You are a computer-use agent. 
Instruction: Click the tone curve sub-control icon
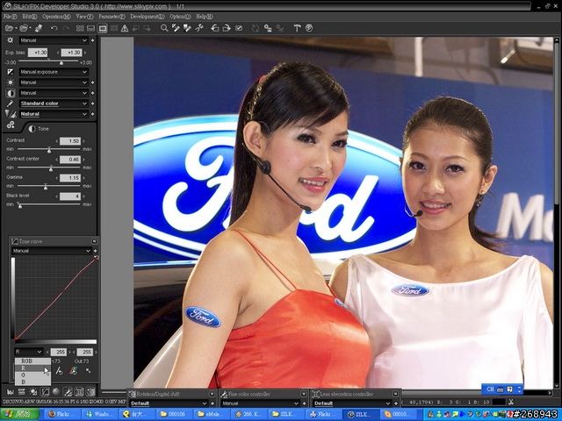pos(45,392)
